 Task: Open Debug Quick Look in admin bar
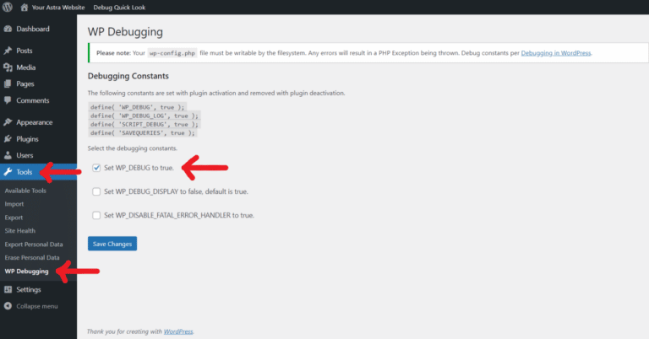119,8
